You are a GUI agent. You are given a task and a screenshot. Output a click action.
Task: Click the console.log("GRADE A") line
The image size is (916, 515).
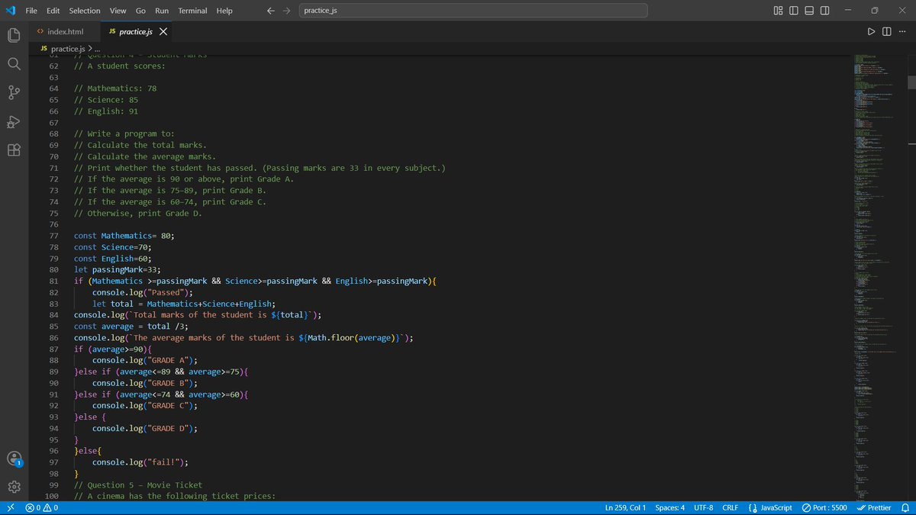(145, 360)
